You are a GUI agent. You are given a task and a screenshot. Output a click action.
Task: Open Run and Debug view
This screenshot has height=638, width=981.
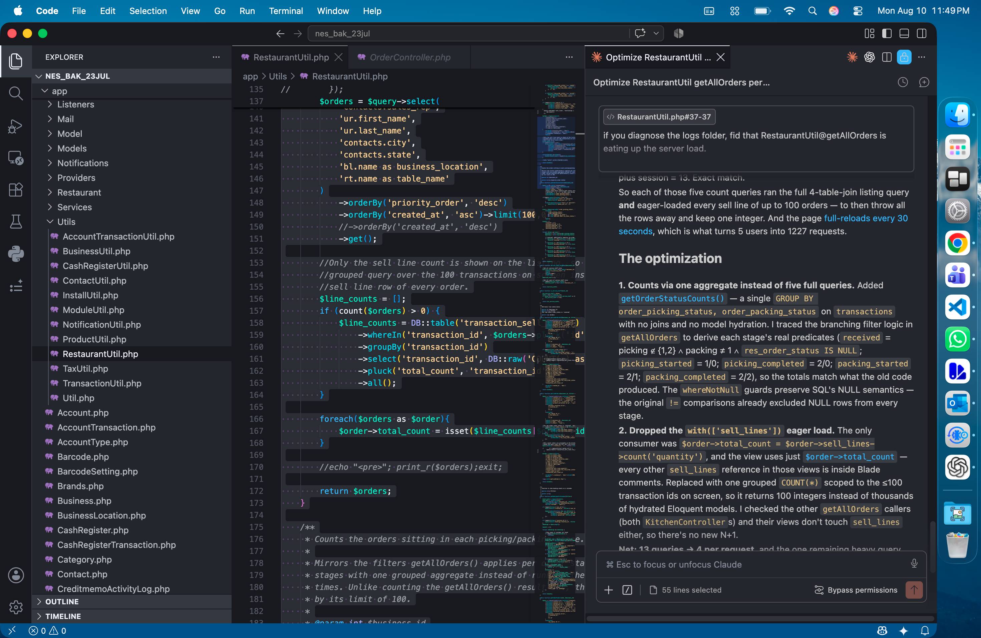[16, 126]
